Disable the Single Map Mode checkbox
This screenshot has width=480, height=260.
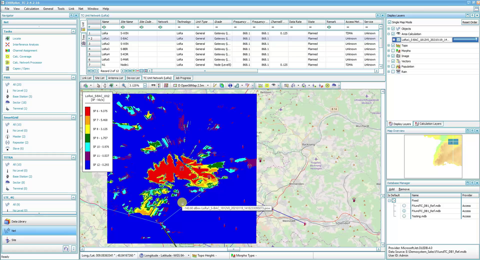click(x=389, y=22)
